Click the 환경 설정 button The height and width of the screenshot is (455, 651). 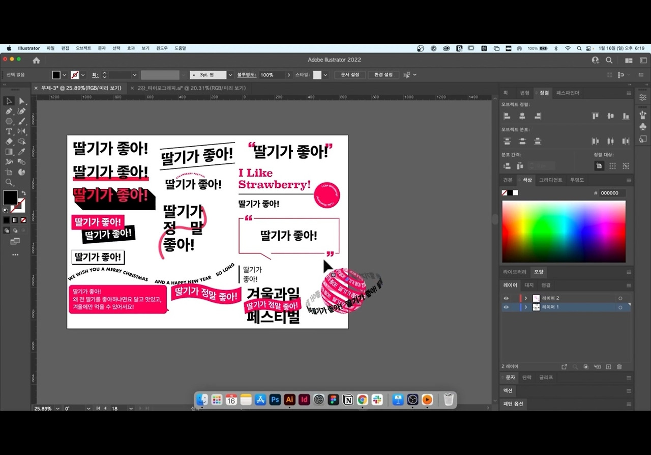click(383, 75)
